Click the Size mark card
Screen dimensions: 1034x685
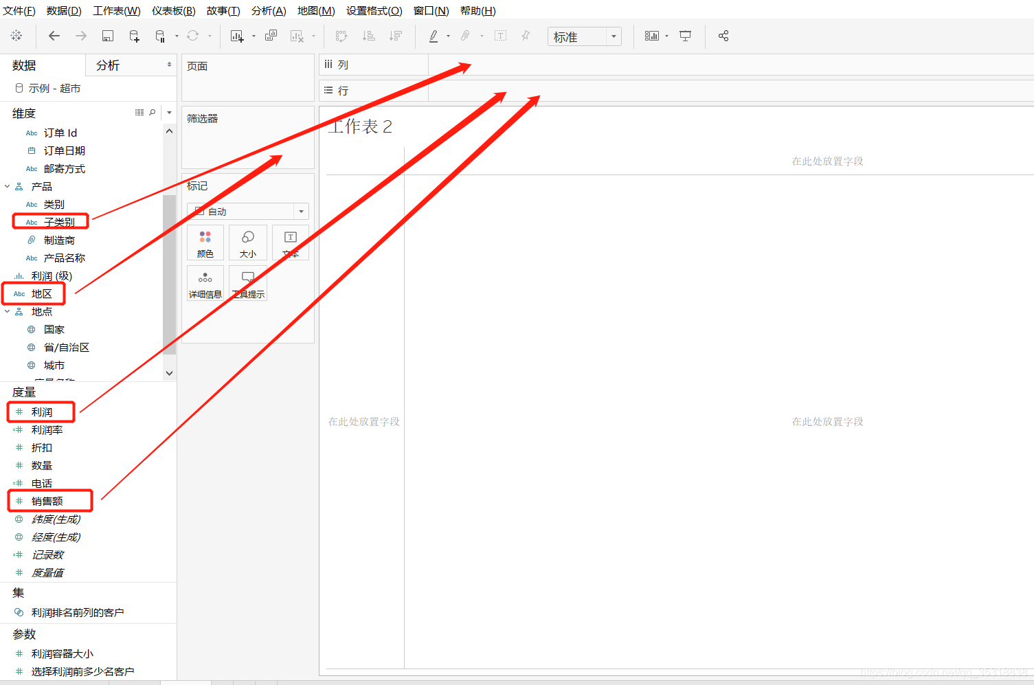(248, 243)
